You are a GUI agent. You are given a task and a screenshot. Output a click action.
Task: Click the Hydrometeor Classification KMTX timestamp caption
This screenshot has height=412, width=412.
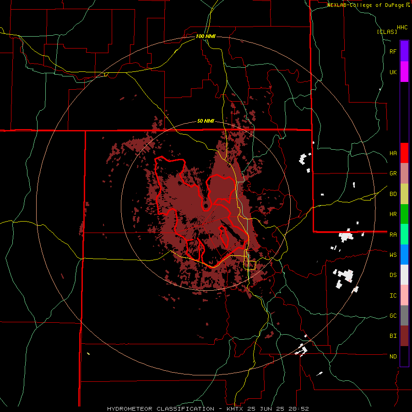click(208, 409)
